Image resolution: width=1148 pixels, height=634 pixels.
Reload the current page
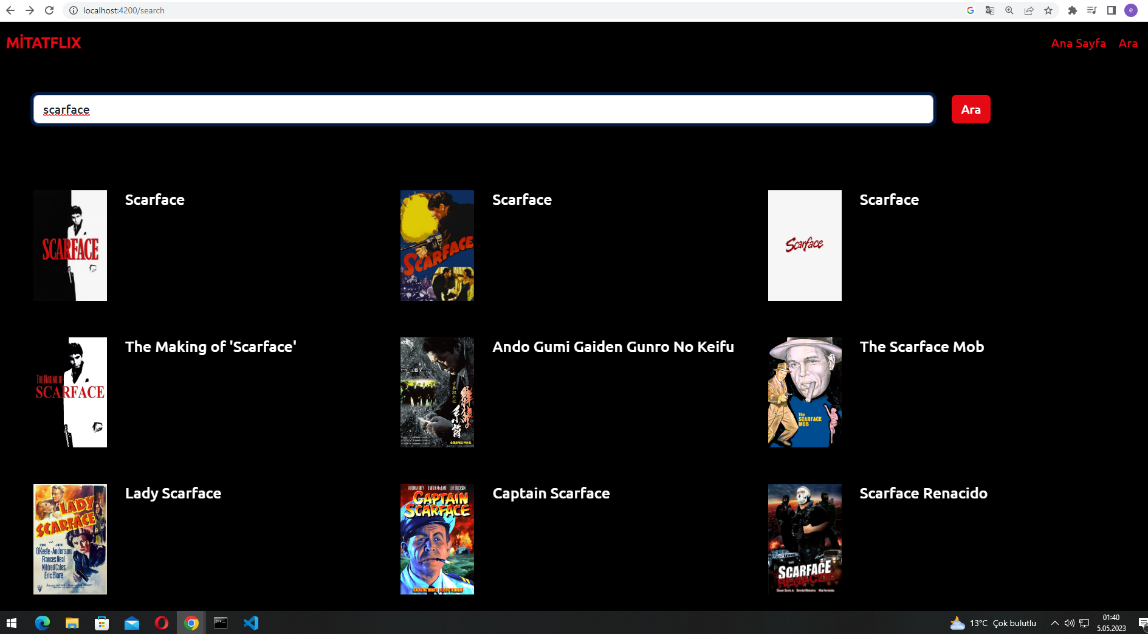click(x=48, y=10)
